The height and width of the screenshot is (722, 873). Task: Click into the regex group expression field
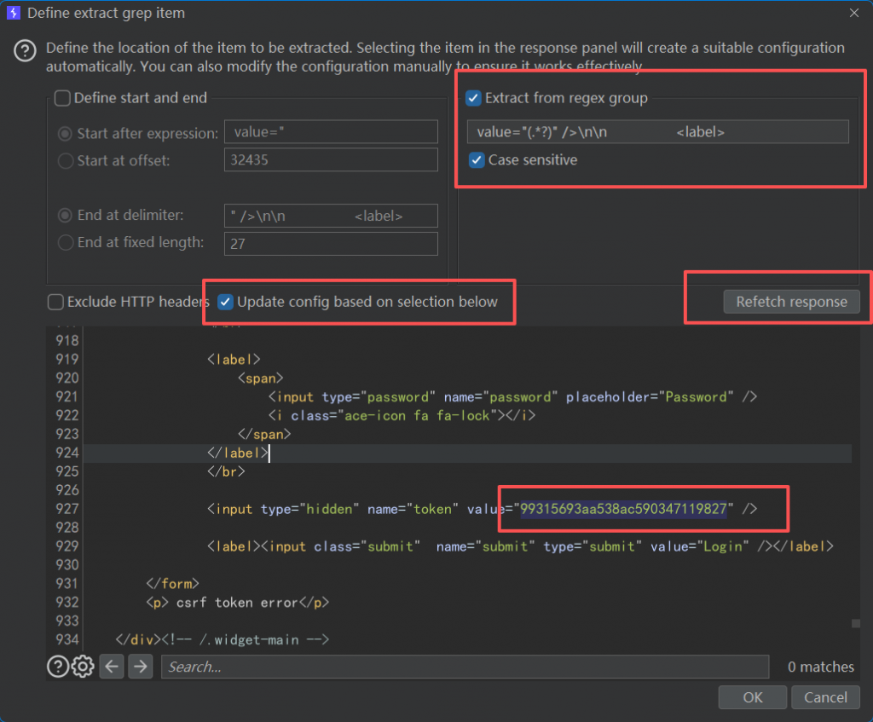656,132
